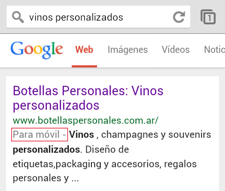Click the trailing ellipsis after "personales y"

pos(75,179)
